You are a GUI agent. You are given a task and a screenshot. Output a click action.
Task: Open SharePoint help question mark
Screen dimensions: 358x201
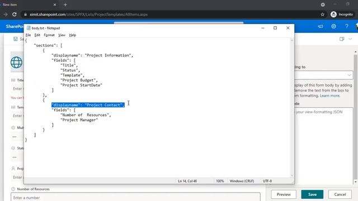pyautogui.click(x=347, y=26)
